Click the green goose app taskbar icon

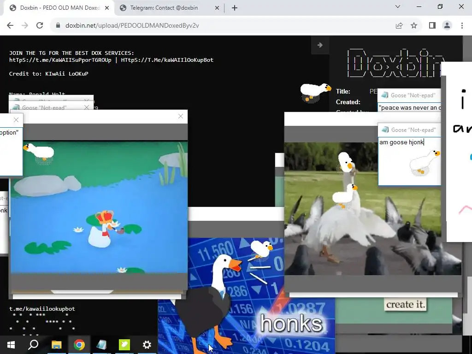point(124,345)
